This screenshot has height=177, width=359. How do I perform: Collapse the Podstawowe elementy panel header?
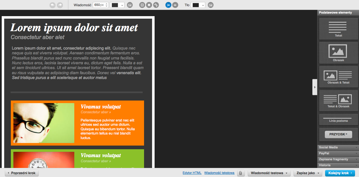338,12
